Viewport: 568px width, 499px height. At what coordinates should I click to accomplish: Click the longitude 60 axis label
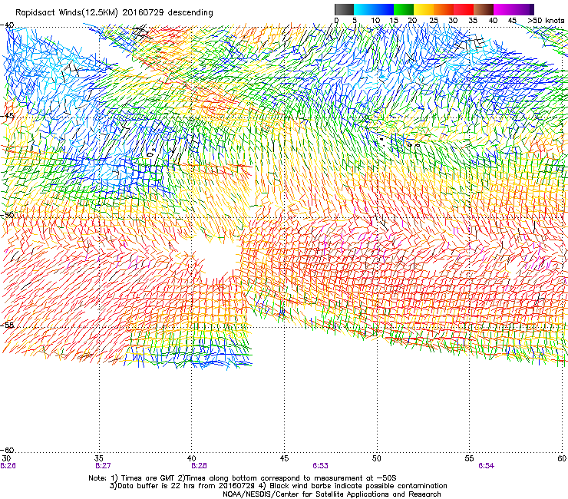click(562, 458)
